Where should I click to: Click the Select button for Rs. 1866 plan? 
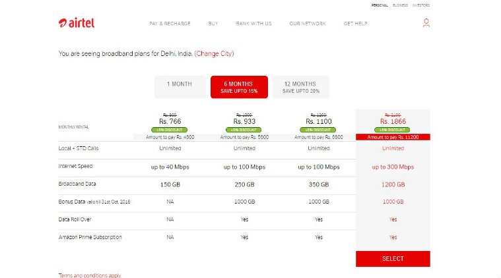[x=393, y=258]
